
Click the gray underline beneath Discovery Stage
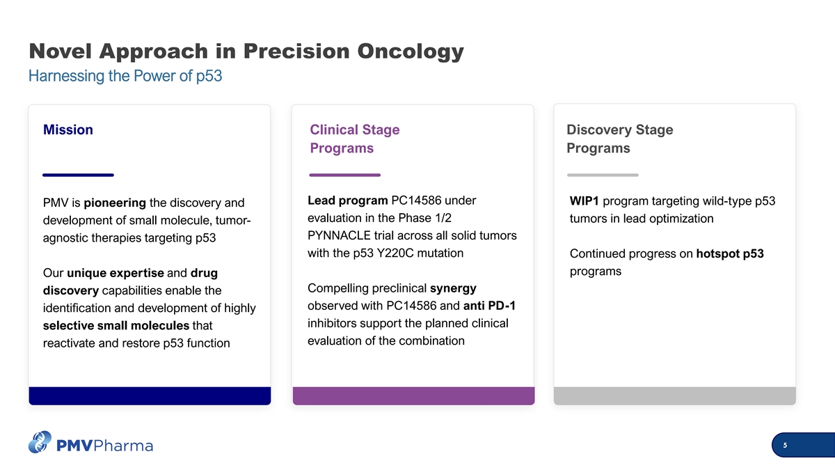coord(603,175)
